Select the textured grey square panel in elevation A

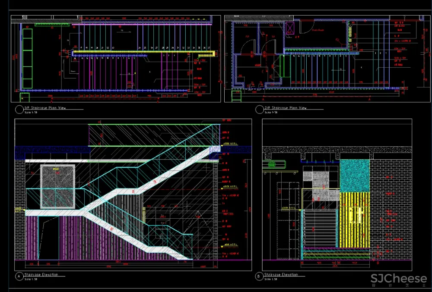tap(57, 186)
